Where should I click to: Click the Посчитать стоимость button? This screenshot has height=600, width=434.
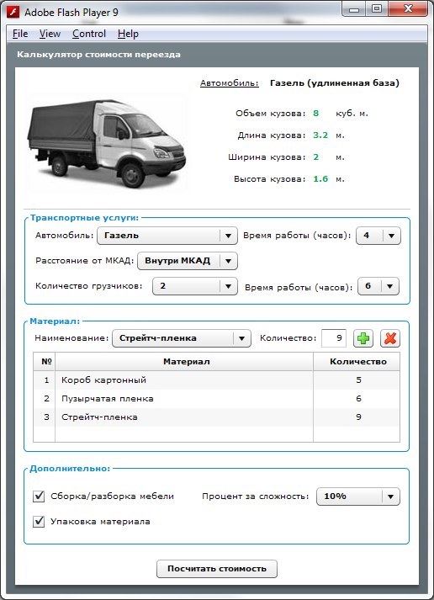click(217, 569)
